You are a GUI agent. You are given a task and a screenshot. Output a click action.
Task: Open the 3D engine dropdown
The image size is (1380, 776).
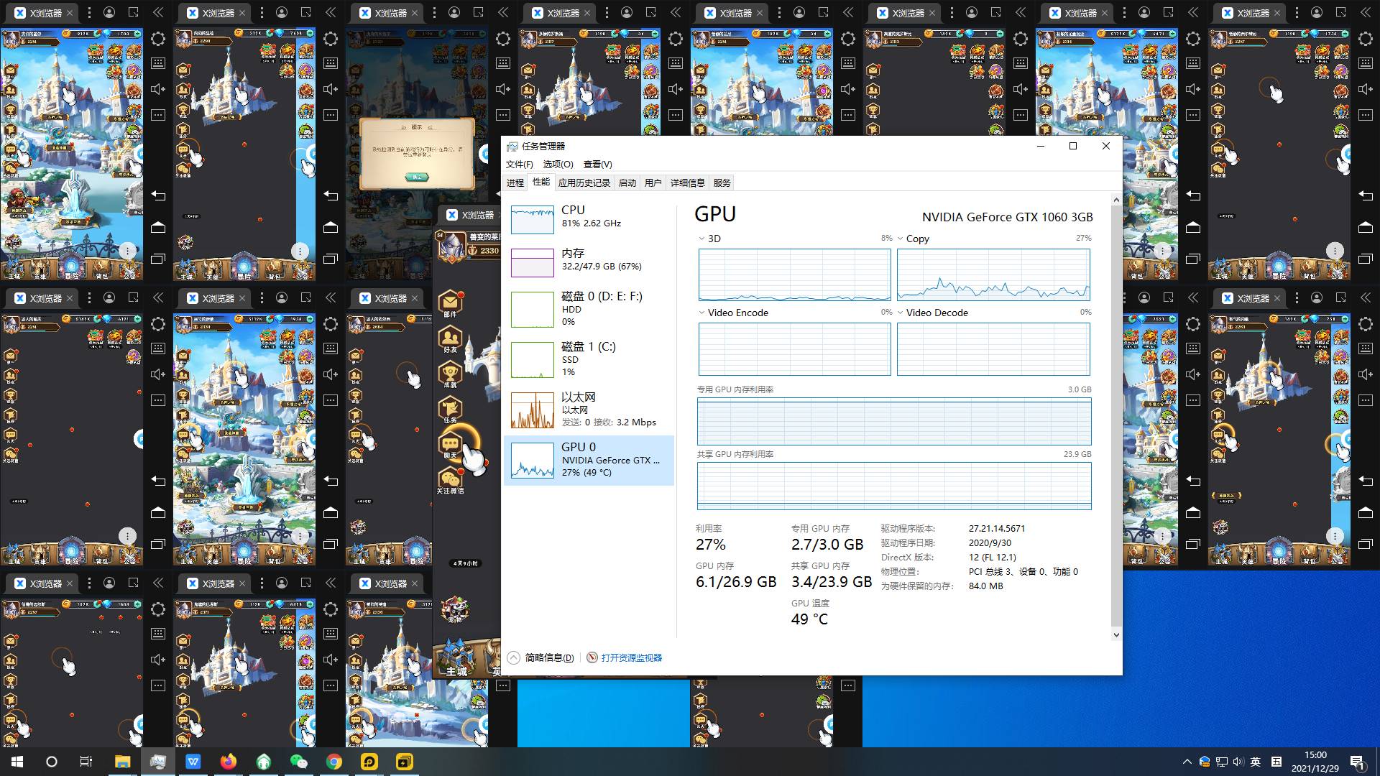[702, 239]
